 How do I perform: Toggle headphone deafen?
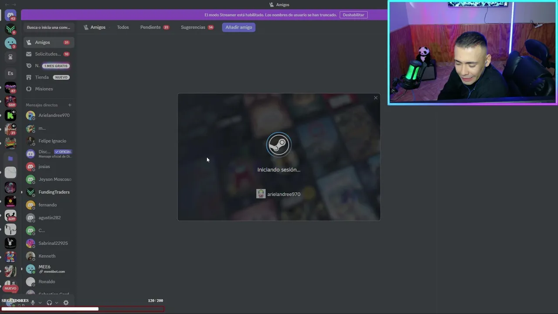point(49,303)
